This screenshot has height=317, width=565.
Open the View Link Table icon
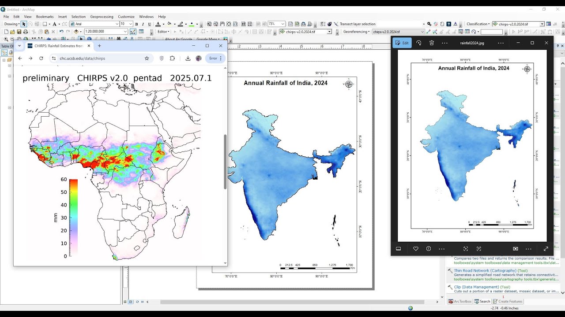click(467, 32)
